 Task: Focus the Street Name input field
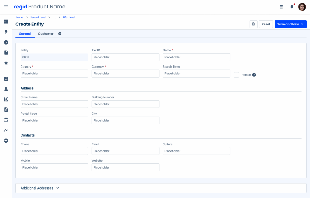[x=54, y=104]
